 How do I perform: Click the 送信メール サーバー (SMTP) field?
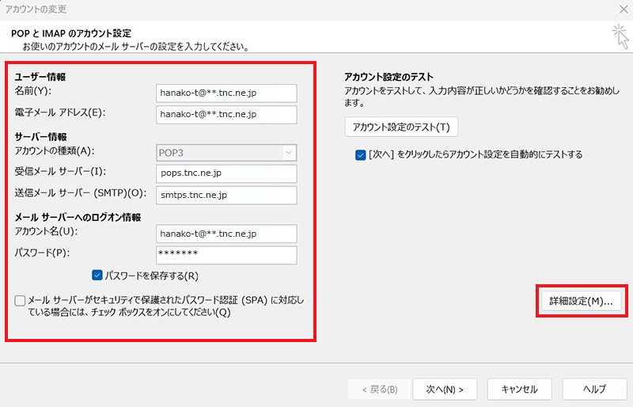[227, 195]
